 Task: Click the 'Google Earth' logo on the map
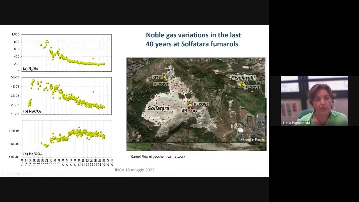[252, 139]
